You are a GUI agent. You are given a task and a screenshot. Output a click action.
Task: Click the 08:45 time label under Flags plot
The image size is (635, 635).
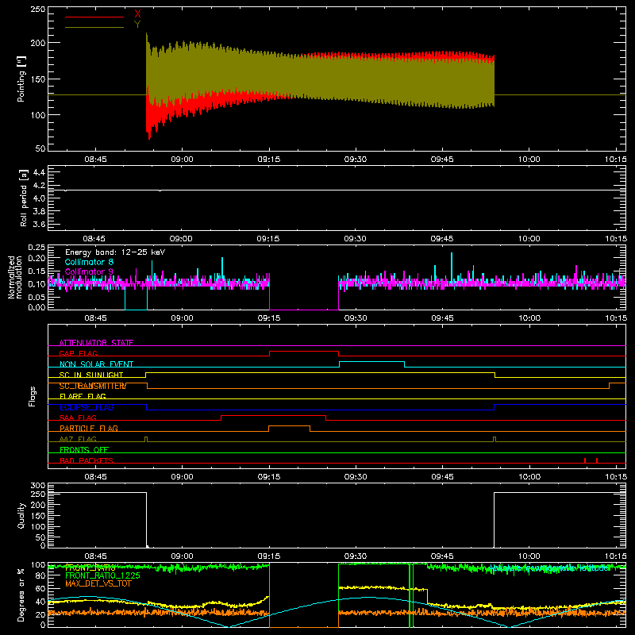[95, 477]
